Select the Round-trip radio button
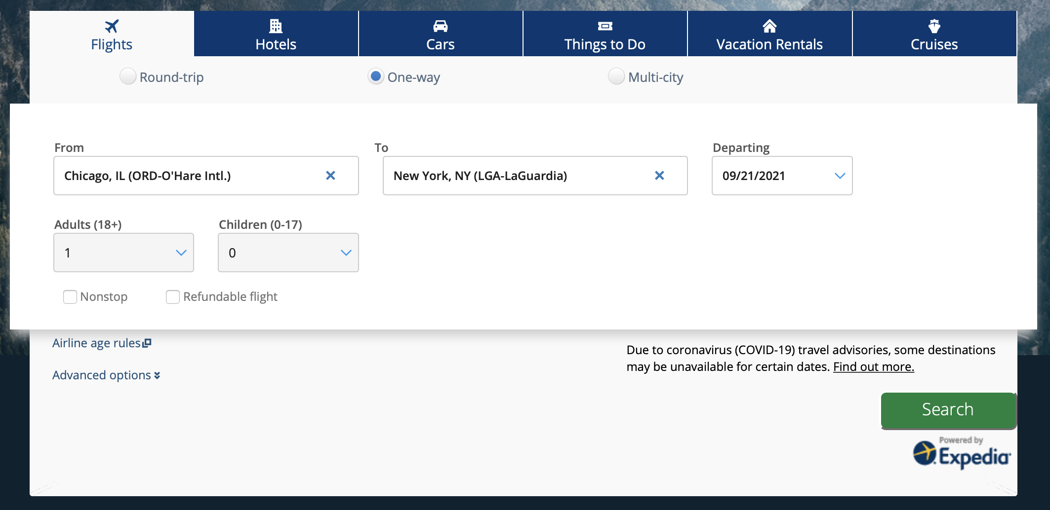This screenshot has width=1050, height=510. [128, 77]
